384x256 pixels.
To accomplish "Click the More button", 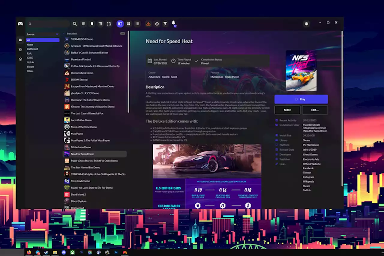I will coord(287,110).
